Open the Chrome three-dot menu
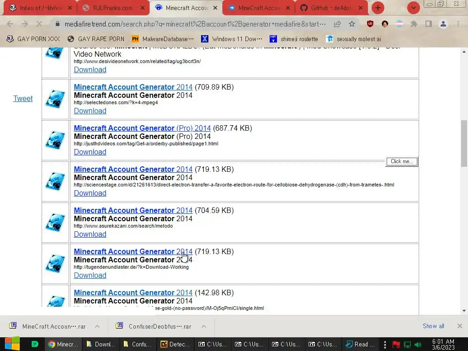 point(458,24)
